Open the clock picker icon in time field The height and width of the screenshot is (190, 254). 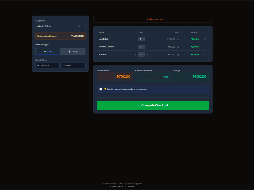75,65
